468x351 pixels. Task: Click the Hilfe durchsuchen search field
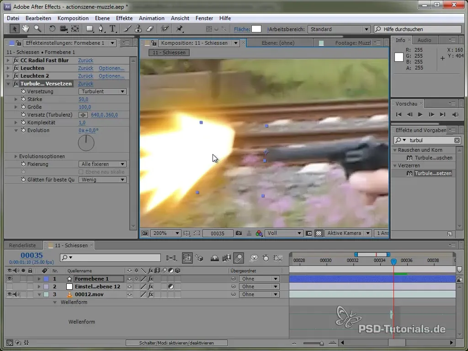[x=418, y=29]
